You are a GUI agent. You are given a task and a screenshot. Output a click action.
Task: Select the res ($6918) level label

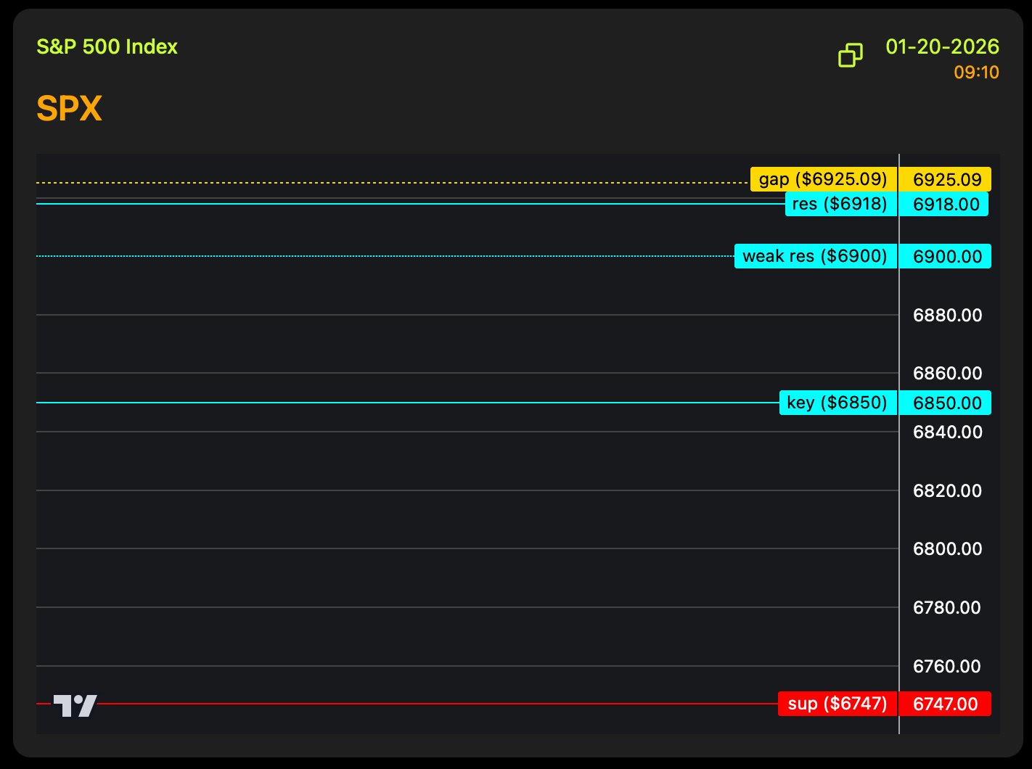[840, 204]
